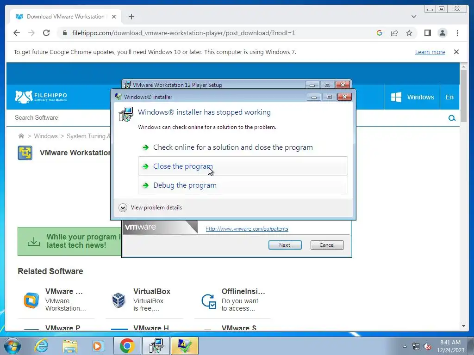Close the Windows installer error dialog
The image size is (474, 355).
pyautogui.click(x=344, y=97)
